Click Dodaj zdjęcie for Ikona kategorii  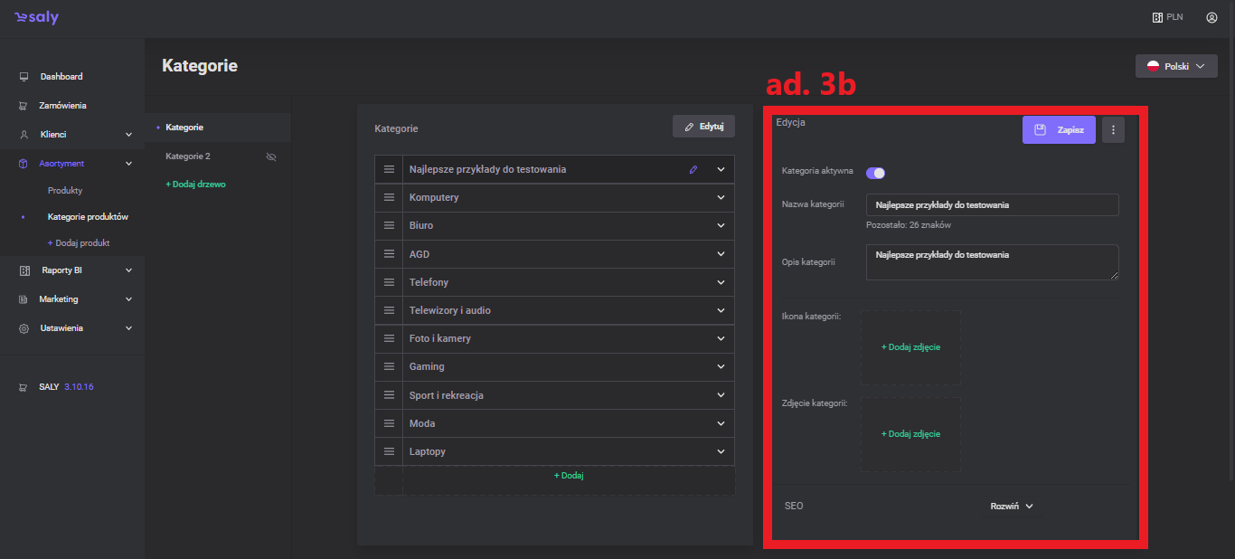(910, 347)
